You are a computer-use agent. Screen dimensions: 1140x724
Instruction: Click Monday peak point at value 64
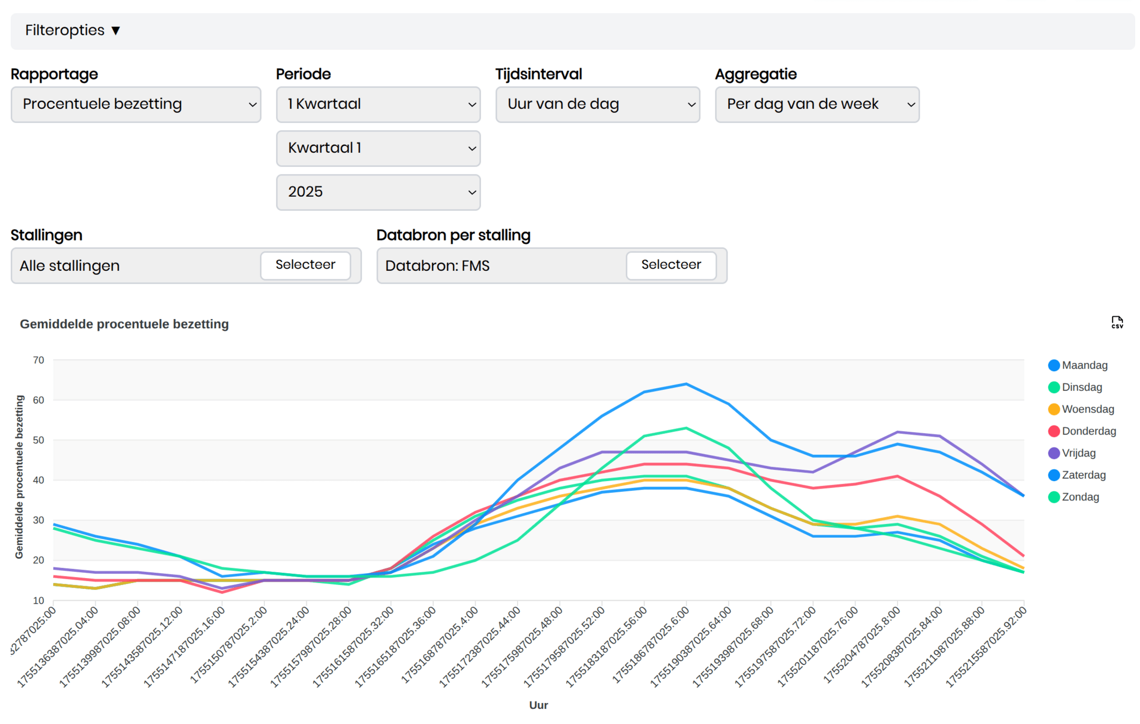pyautogui.click(x=686, y=384)
